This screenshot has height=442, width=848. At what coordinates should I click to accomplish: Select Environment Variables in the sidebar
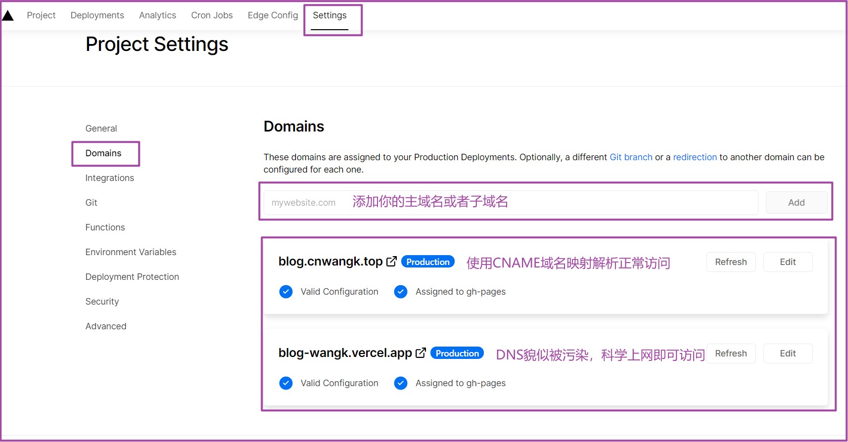click(x=131, y=252)
